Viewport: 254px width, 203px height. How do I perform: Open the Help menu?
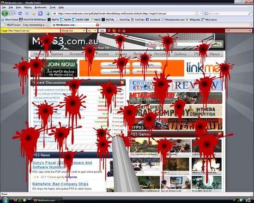point(61,7)
